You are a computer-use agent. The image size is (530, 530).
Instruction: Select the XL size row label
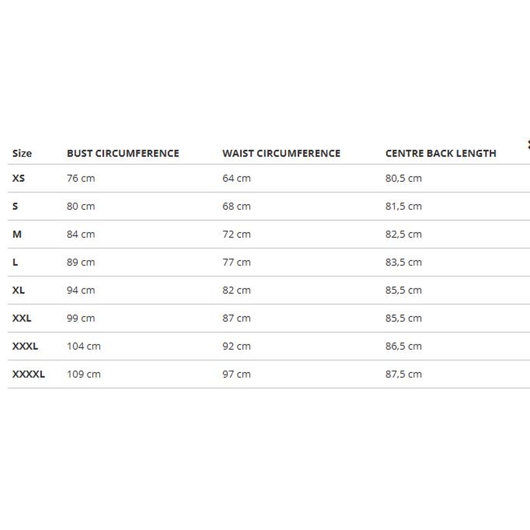[x=19, y=290]
